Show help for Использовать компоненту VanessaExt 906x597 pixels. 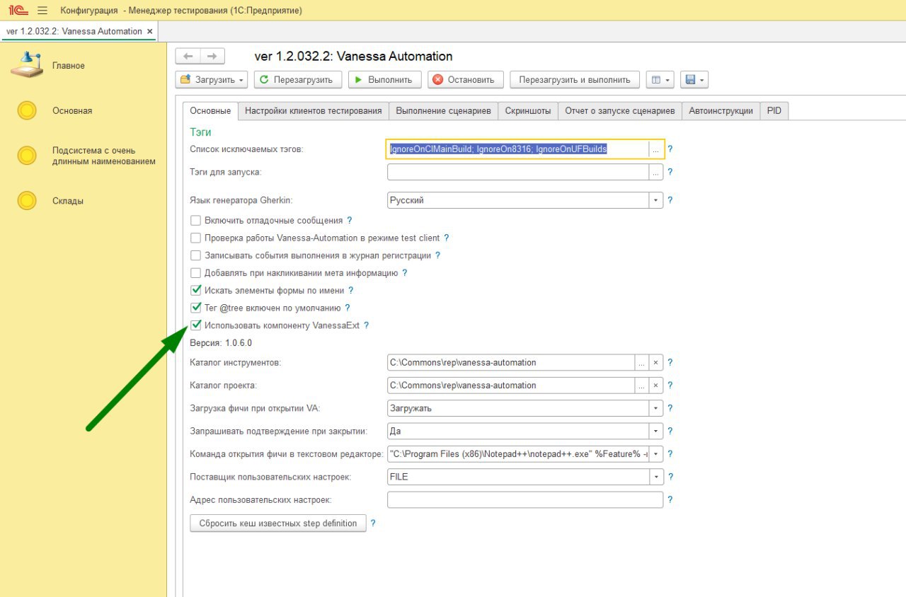(x=367, y=325)
